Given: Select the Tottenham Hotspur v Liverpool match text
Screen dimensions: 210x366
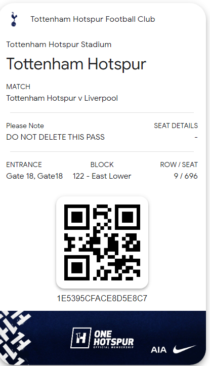Looking at the screenshot, I should [62, 98].
